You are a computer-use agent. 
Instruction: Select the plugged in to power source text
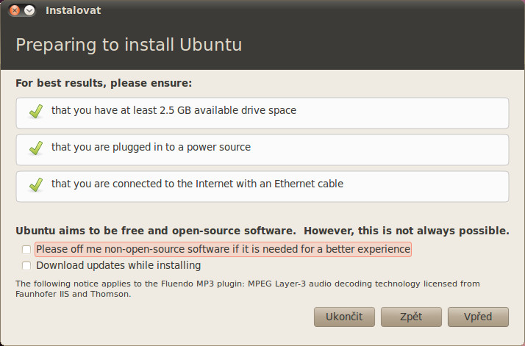151,147
